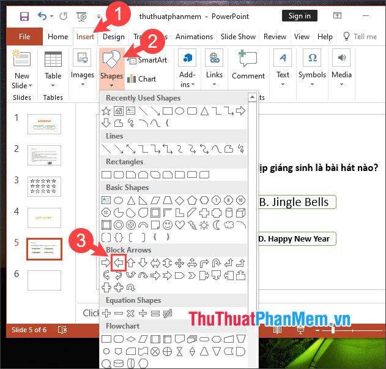Toggle the spell check icon in status bar
The height and width of the screenshot is (369, 386).
tap(62, 330)
